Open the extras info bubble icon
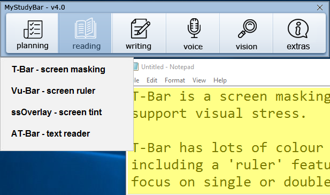Viewport: 330px width, 195px height. point(298,28)
